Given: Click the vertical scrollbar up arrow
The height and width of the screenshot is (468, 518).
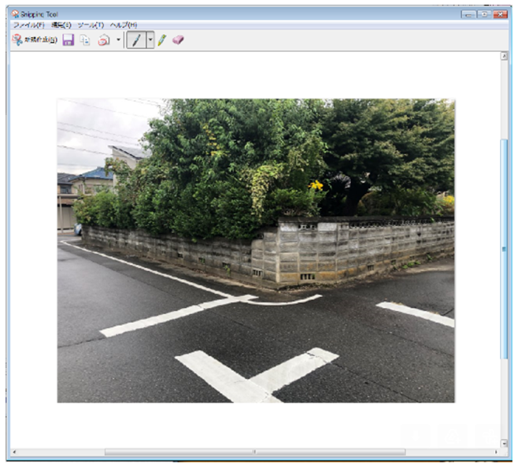Looking at the screenshot, I should click(504, 56).
